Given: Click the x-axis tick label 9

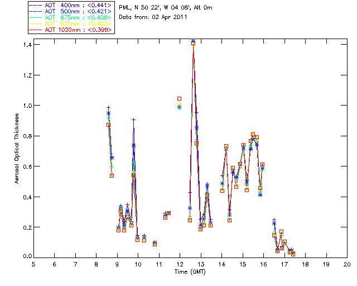Looking at the screenshot, I should [x=117, y=264].
